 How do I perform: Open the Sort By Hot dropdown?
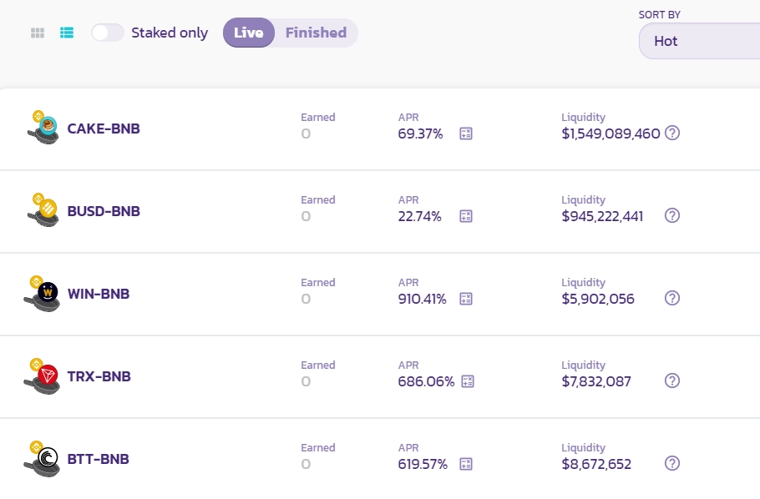[700, 41]
